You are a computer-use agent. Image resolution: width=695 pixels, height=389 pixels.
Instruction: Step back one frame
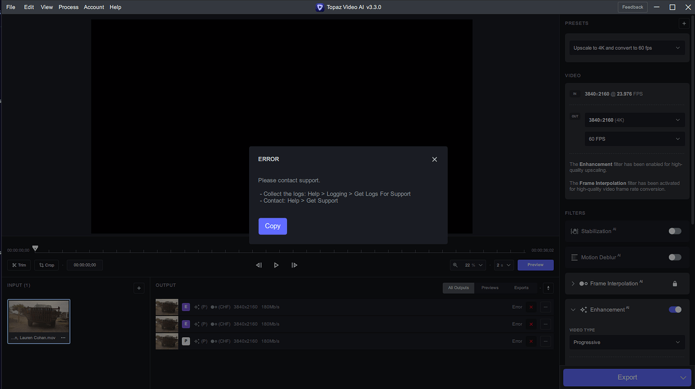259,265
